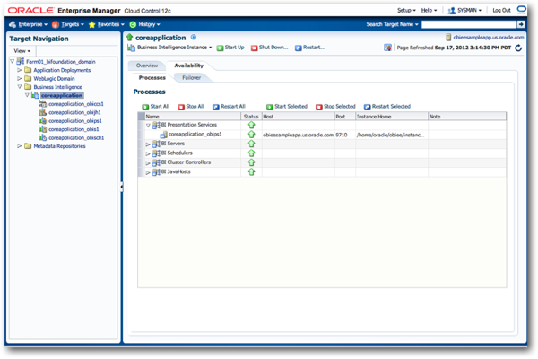Expand the BI Servers row
This screenshot has height=359, width=538.
pos(148,144)
